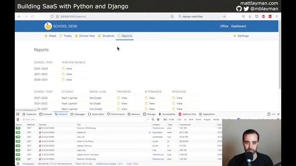
Task: Toggle responsive design mode icon
Action: [269, 114]
